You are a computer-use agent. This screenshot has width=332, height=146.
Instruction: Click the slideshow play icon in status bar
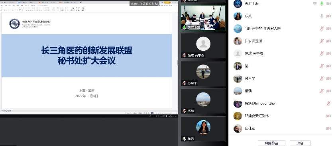(152, 113)
